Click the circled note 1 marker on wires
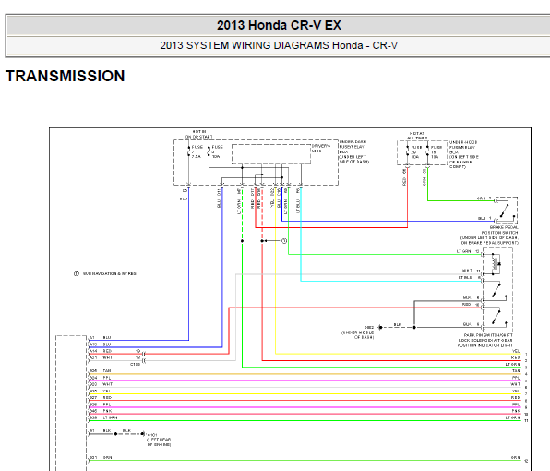This screenshot has width=550, height=471. point(284,241)
